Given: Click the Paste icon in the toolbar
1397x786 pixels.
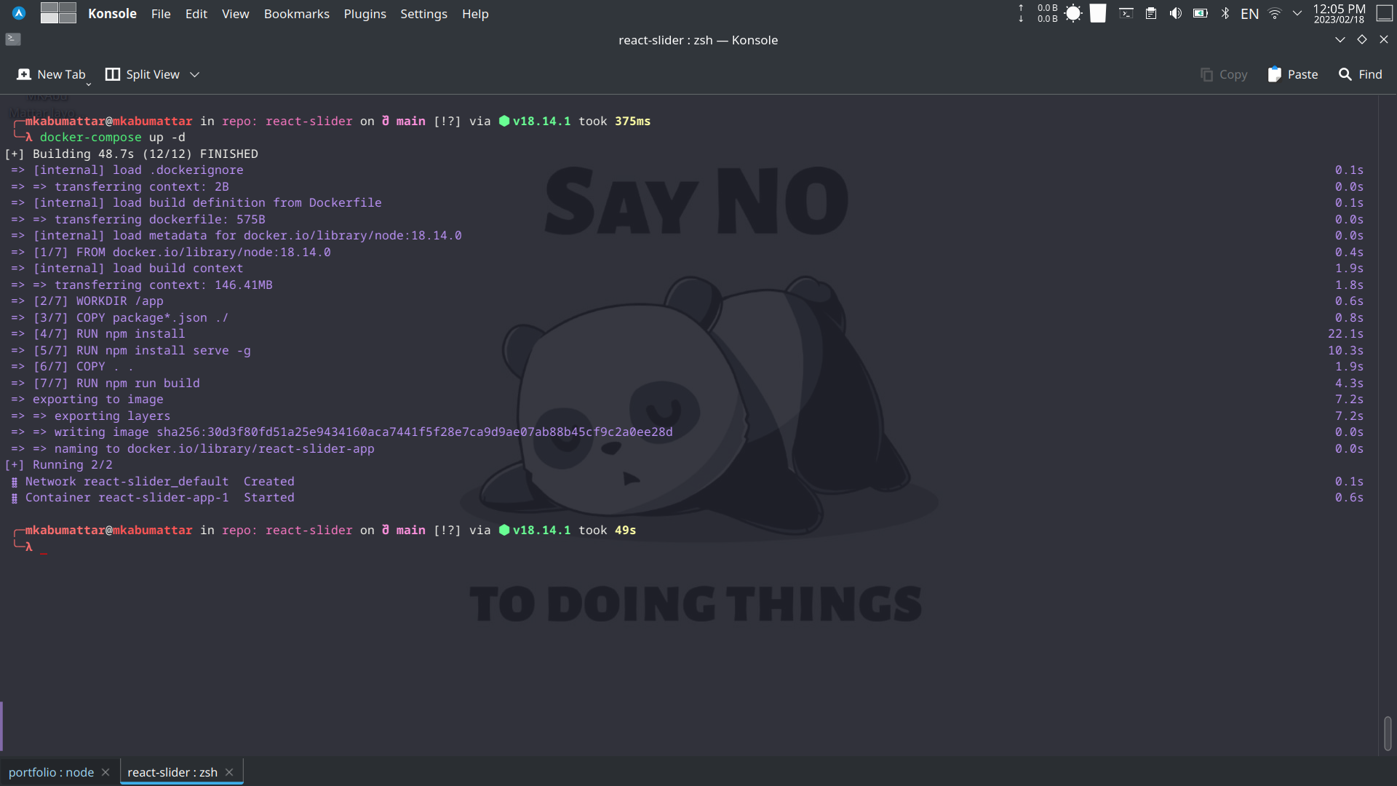Looking at the screenshot, I should click(x=1275, y=74).
